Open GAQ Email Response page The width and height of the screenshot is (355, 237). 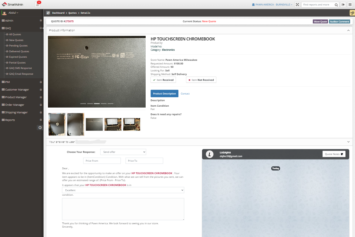(21, 74)
